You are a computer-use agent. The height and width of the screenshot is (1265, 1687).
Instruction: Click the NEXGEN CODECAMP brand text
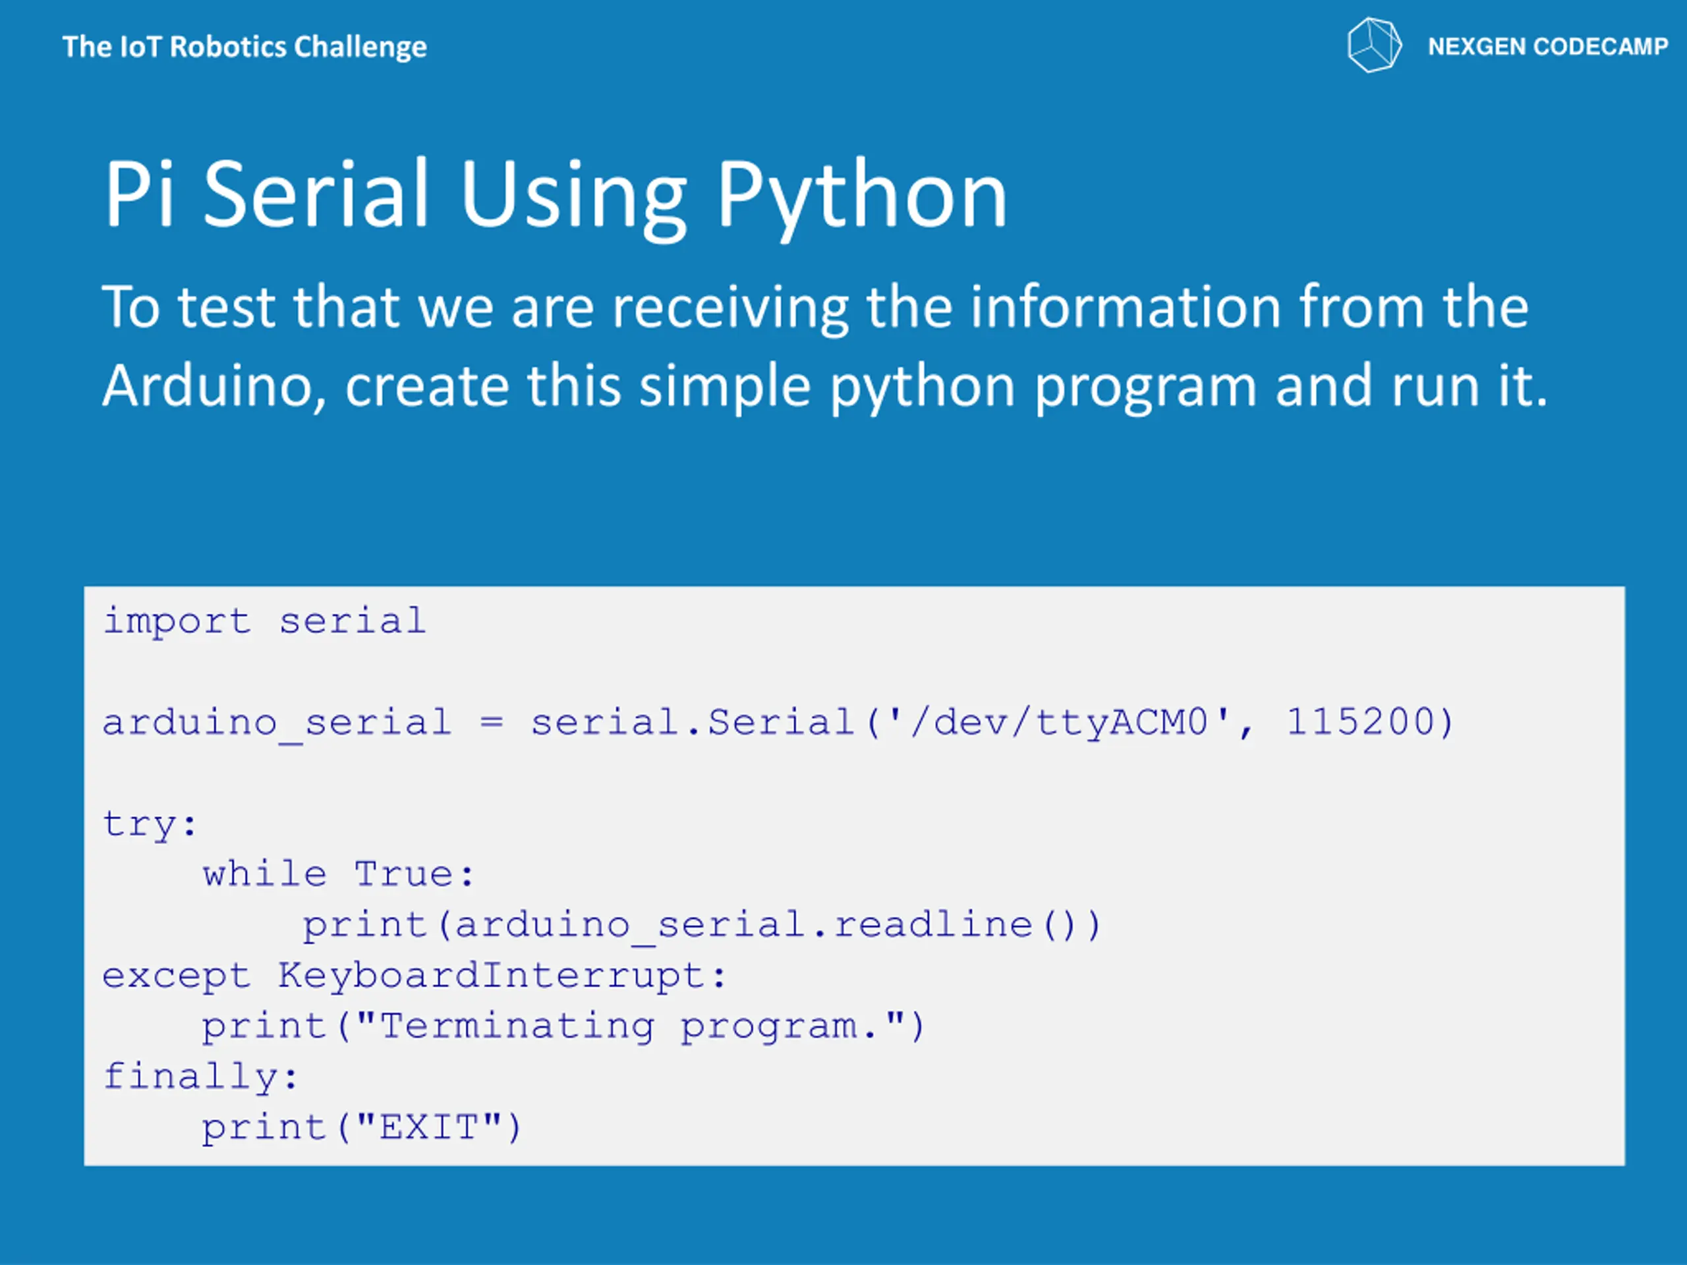tap(1547, 47)
